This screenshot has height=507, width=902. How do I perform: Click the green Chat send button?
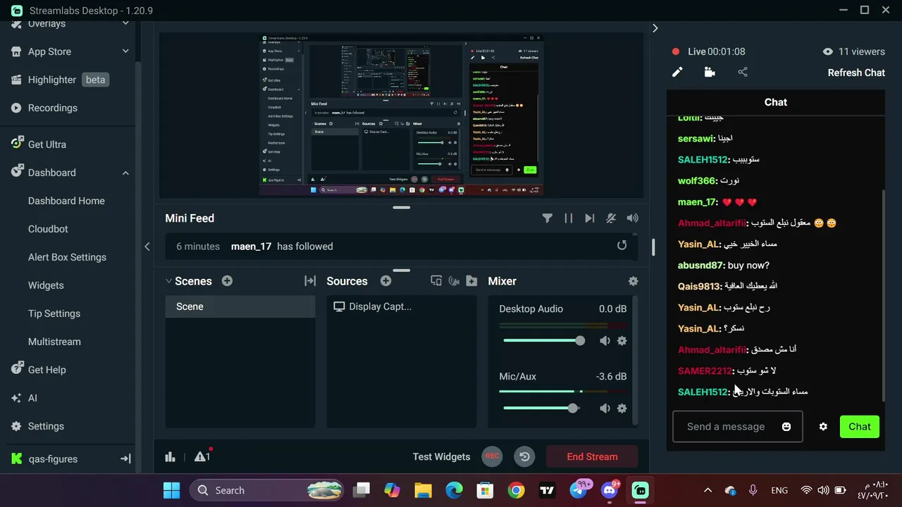coord(860,427)
